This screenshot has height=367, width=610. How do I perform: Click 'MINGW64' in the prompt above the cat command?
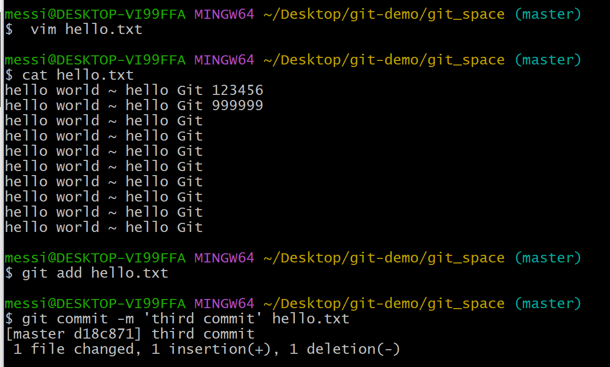pos(224,60)
